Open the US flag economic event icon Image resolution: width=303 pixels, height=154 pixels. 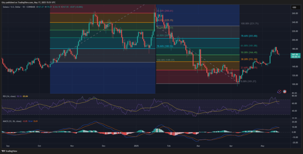tap(284, 91)
